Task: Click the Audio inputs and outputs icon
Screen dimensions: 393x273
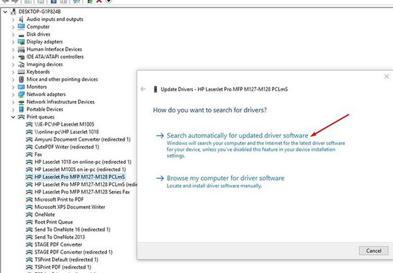Action: 21,19
